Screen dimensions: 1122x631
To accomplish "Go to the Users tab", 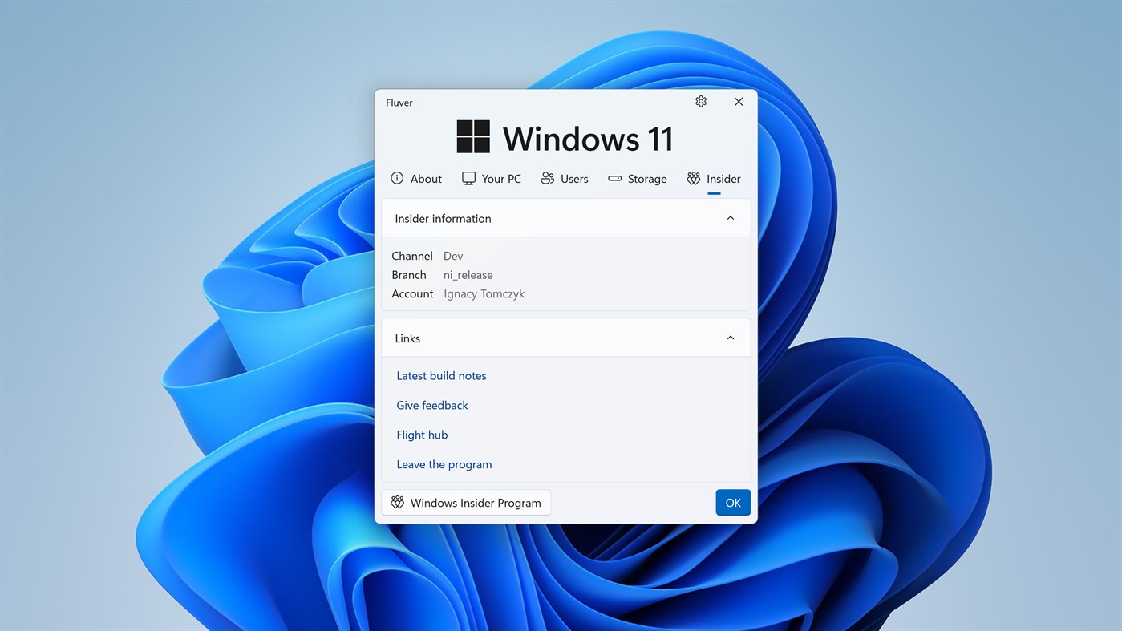I will [565, 179].
